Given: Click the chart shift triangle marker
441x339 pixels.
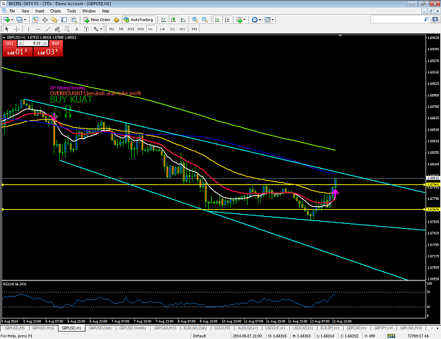Looking at the screenshot, I should point(340,36).
